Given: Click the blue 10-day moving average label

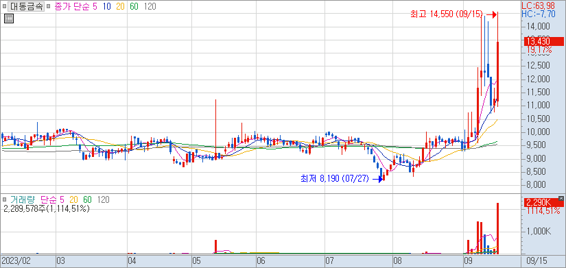Looking at the screenshot, I should (106, 6).
